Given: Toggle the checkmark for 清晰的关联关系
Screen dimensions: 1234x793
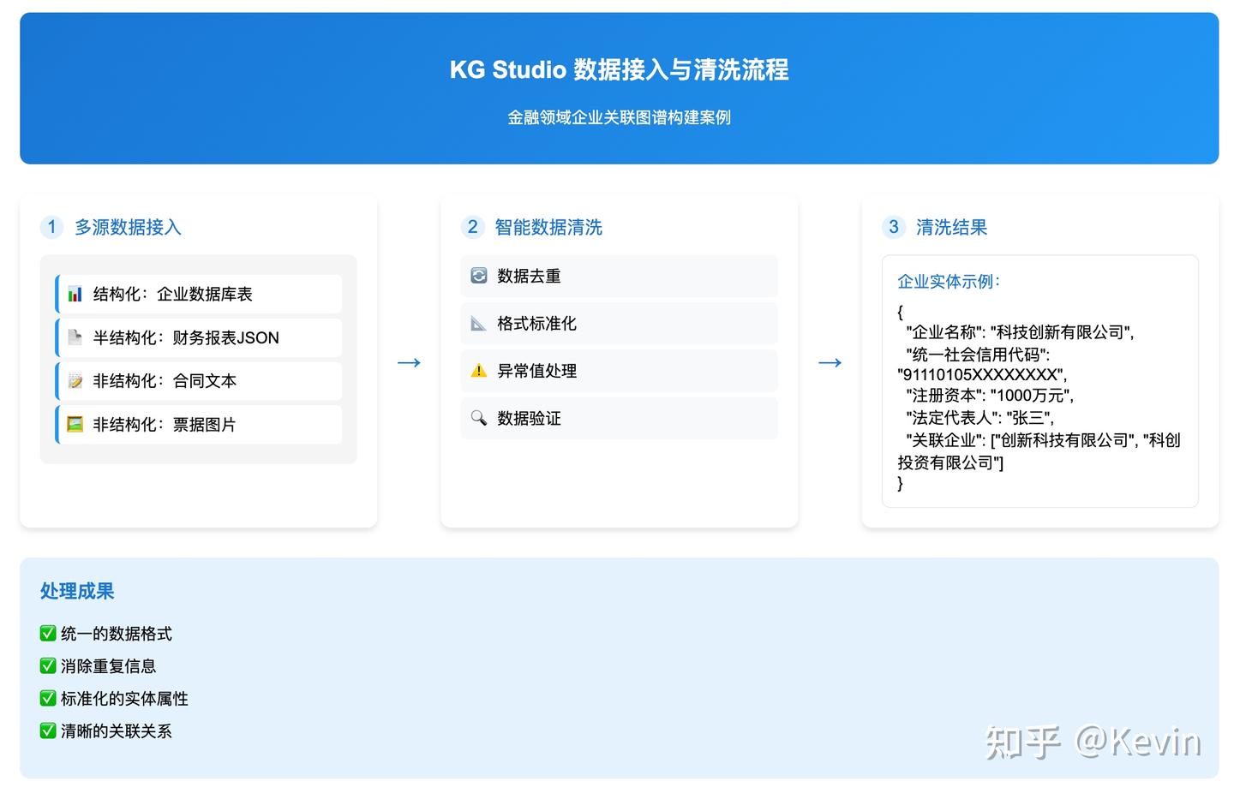Looking at the screenshot, I should pos(47,730).
